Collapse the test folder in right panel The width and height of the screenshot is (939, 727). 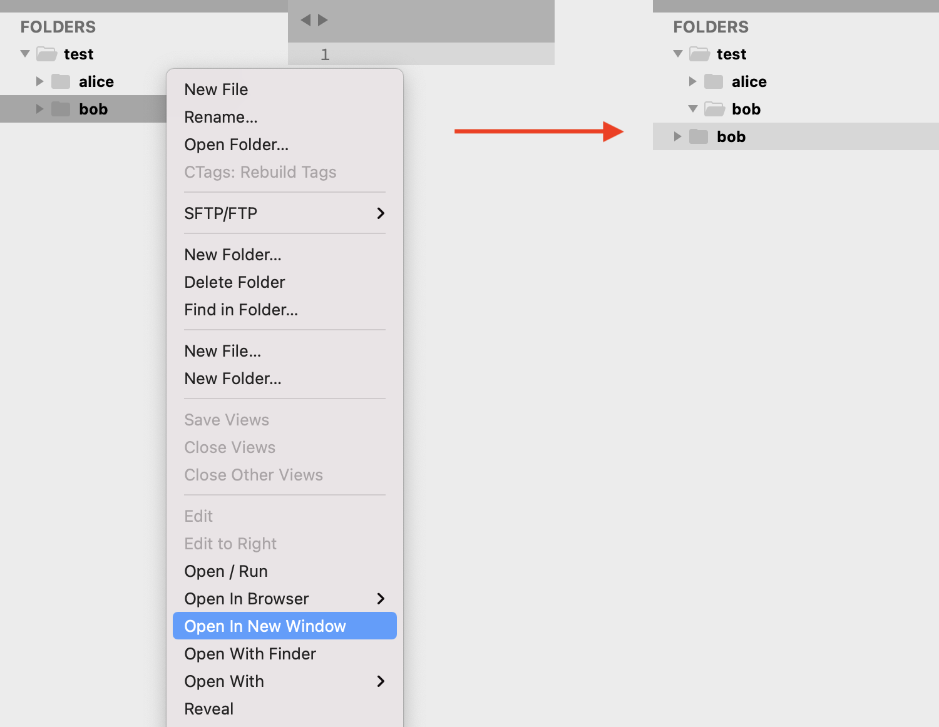point(677,54)
